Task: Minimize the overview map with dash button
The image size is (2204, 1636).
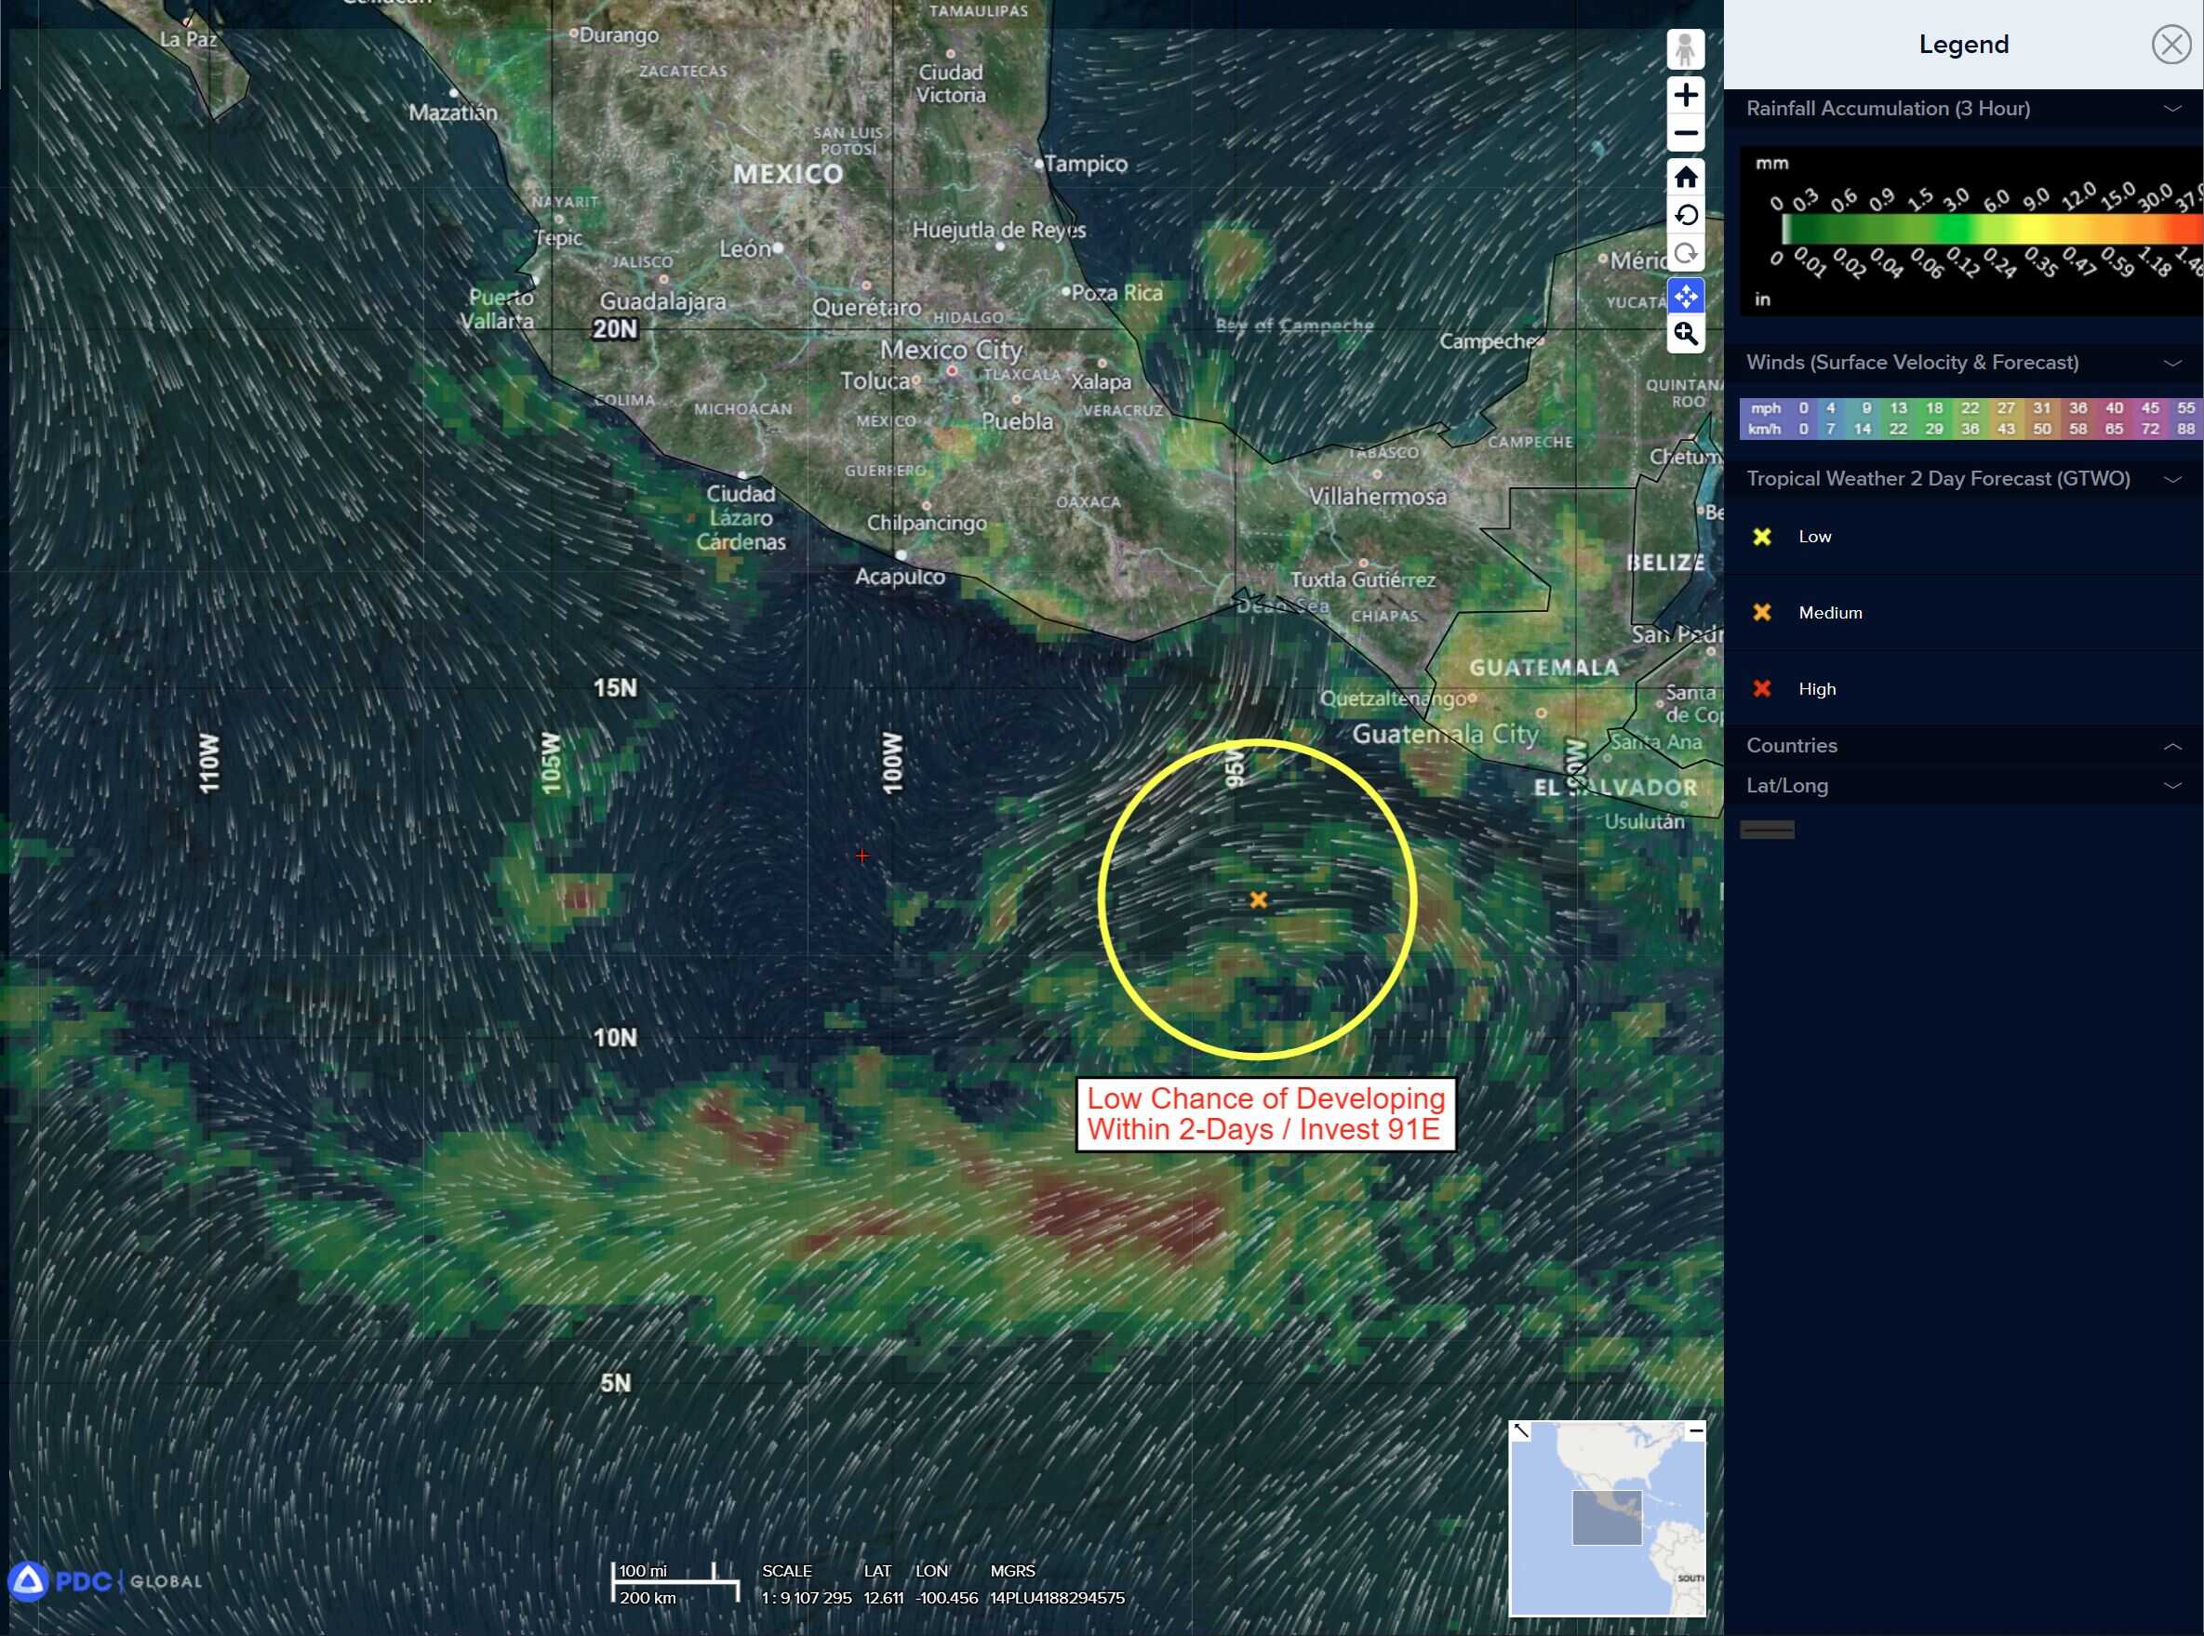Action: point(1696,1430)
